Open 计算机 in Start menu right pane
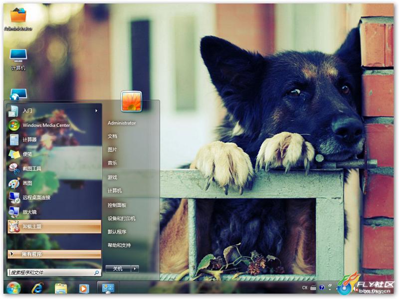The image size is (399, 299). point(115,190)
